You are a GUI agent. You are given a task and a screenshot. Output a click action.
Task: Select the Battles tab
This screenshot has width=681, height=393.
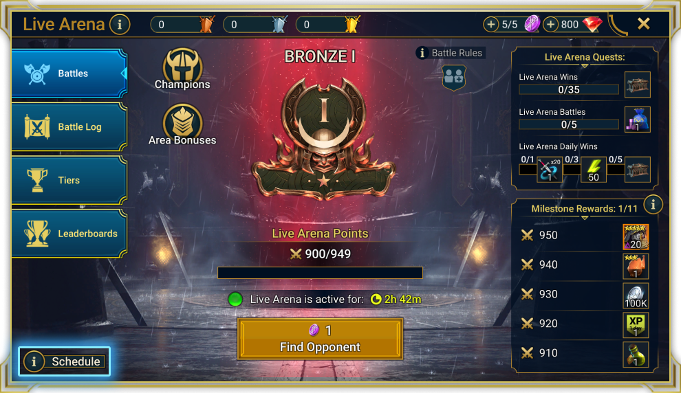point(69,74)
